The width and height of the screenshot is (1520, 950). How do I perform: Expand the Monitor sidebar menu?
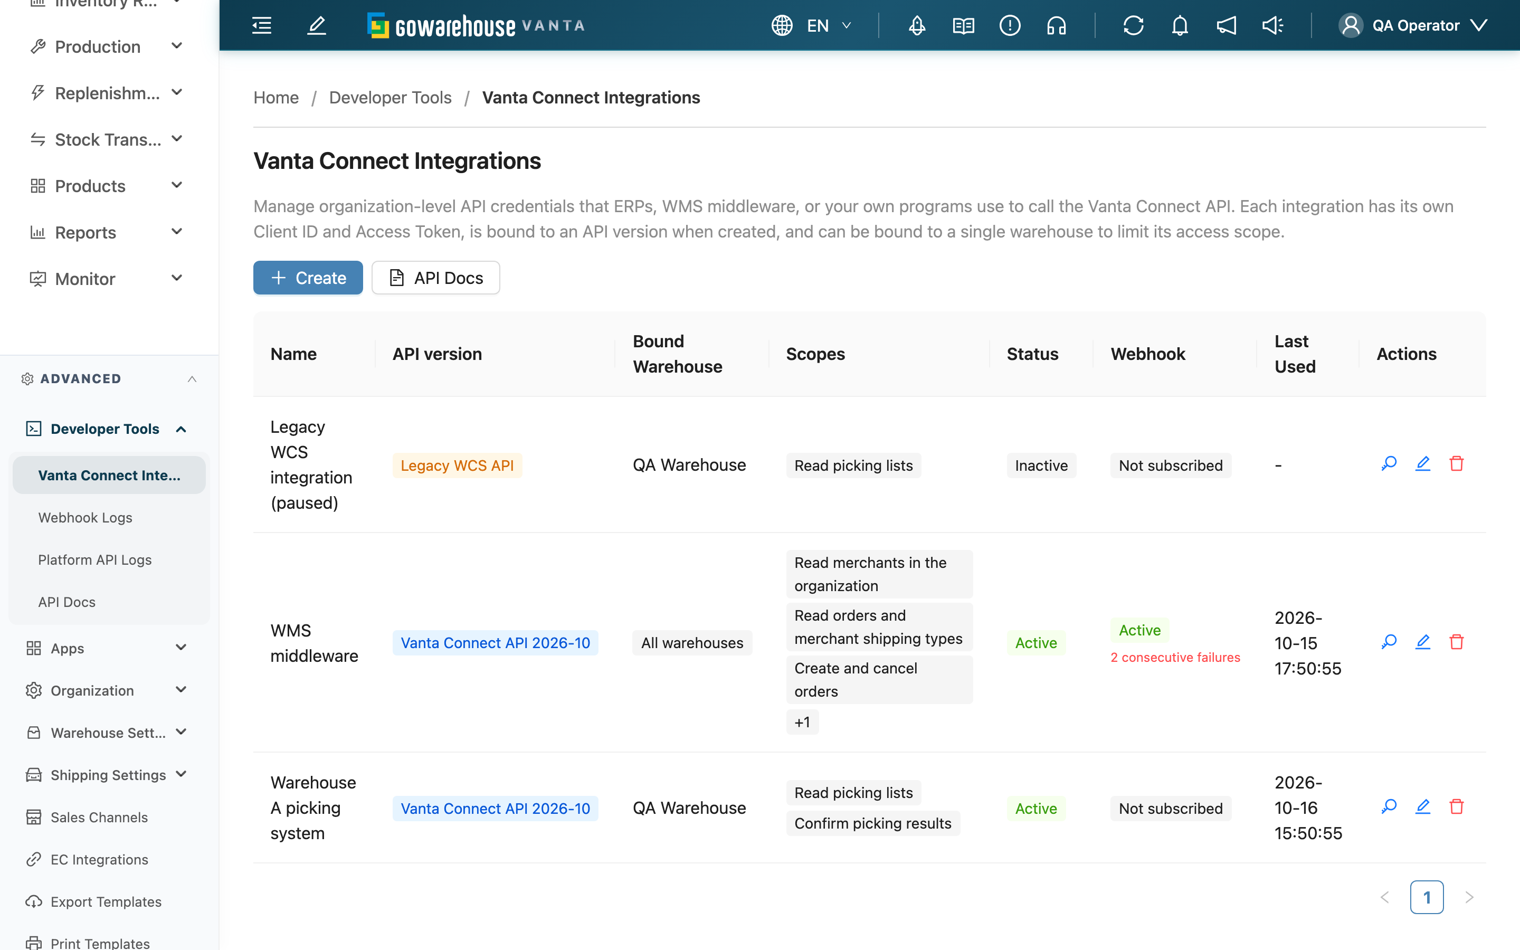(107, 279)
